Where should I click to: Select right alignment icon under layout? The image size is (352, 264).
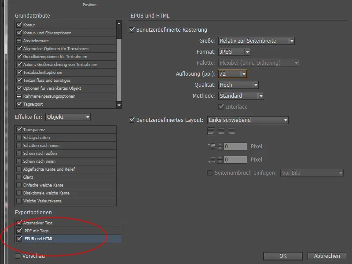[231, 131]
